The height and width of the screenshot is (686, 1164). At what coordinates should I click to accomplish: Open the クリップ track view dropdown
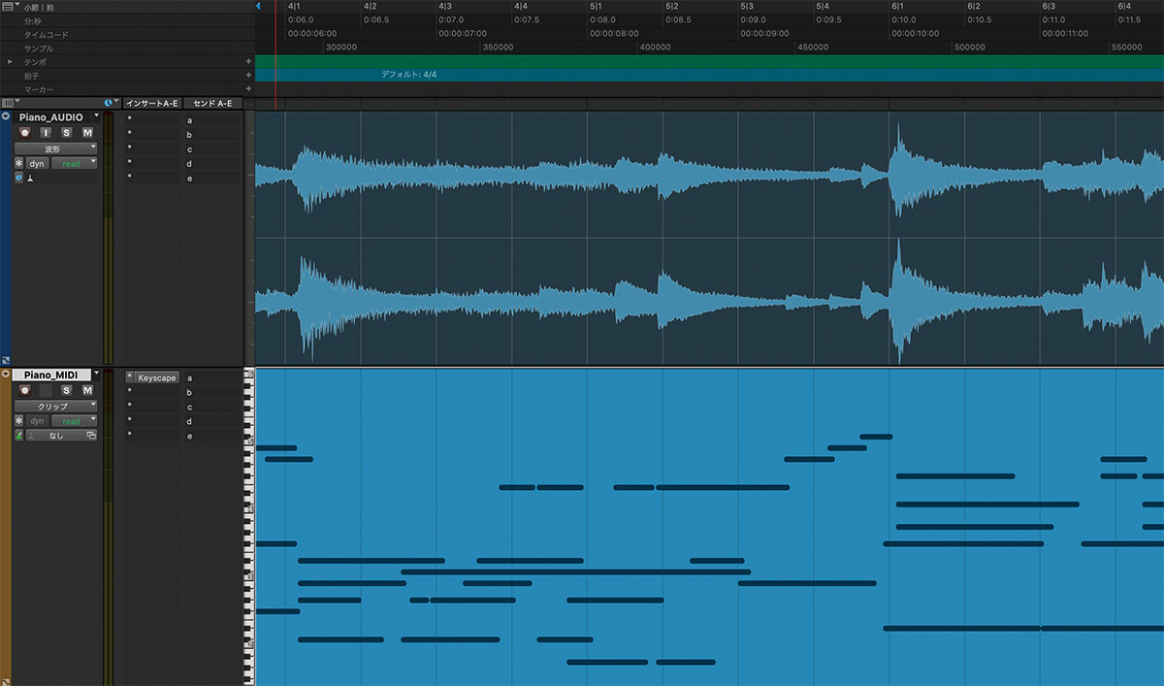click(x=56, y=406)
